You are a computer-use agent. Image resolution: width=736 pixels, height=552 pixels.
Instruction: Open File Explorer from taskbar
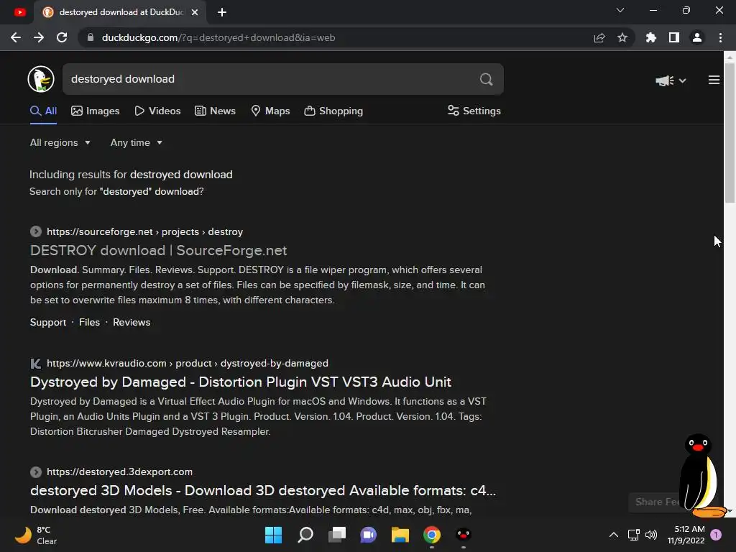tap(400, 535)
